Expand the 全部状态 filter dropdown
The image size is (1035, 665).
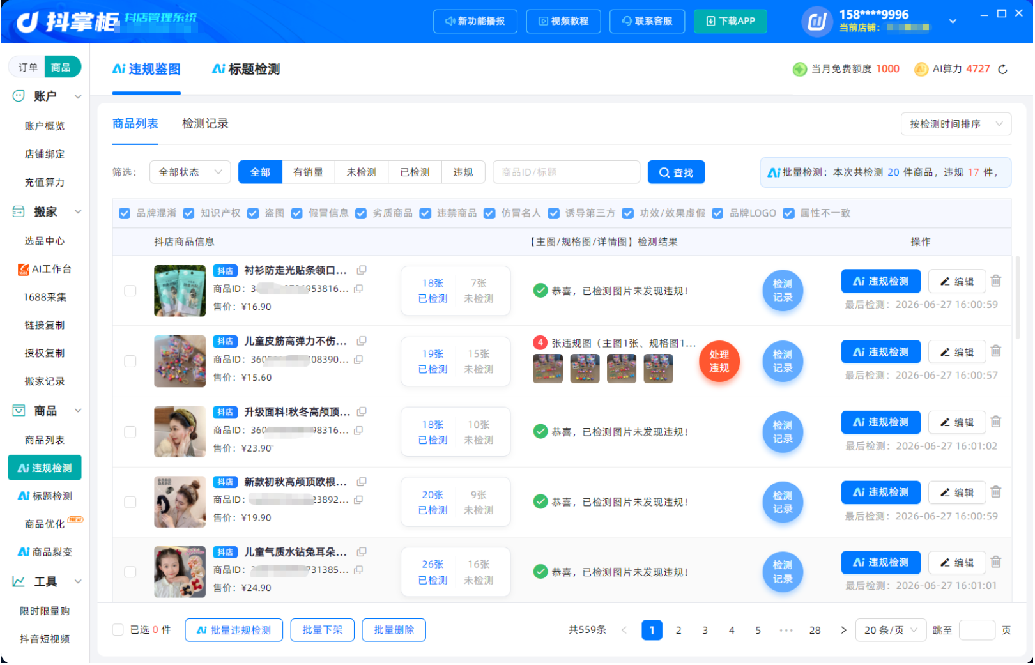190,172
